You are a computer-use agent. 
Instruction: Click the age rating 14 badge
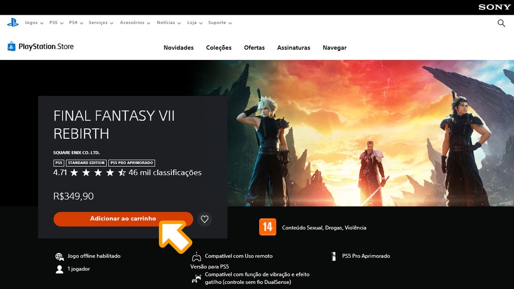pos(267,227)
